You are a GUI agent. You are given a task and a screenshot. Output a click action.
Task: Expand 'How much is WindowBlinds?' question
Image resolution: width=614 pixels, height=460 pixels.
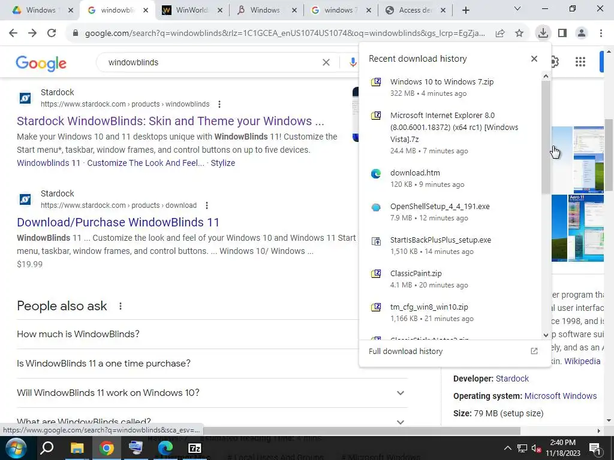pos(187,334)
